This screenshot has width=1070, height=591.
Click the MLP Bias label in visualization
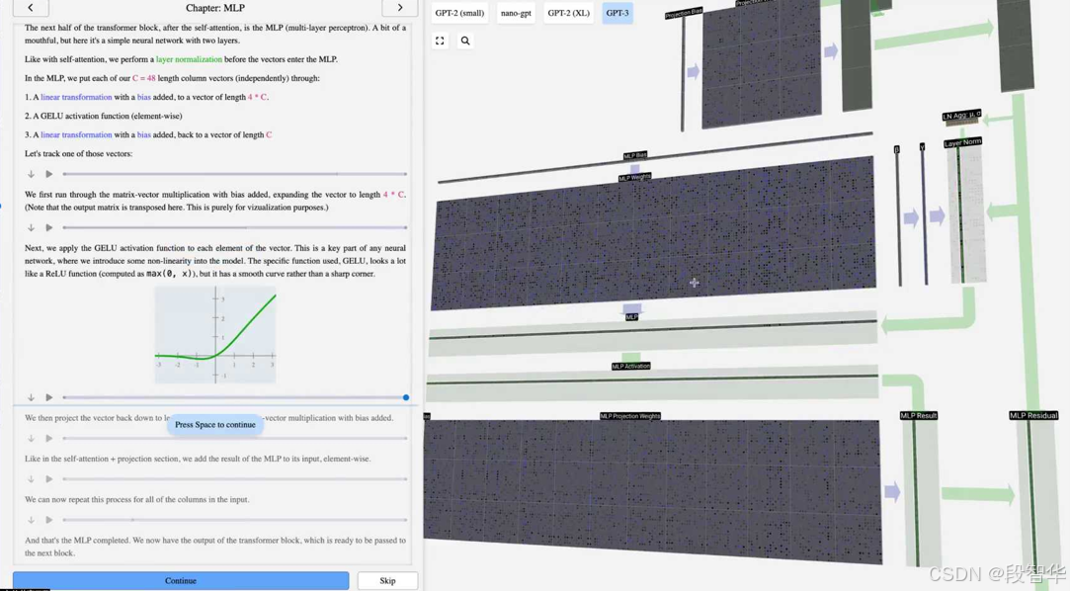[634, 155]
